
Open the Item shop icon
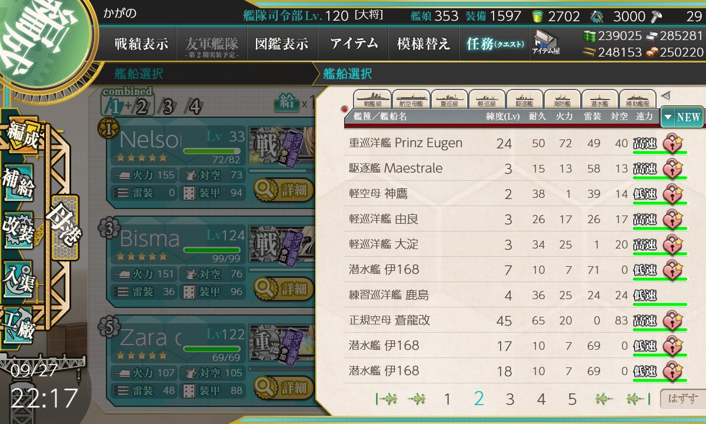tap(546, 43)
